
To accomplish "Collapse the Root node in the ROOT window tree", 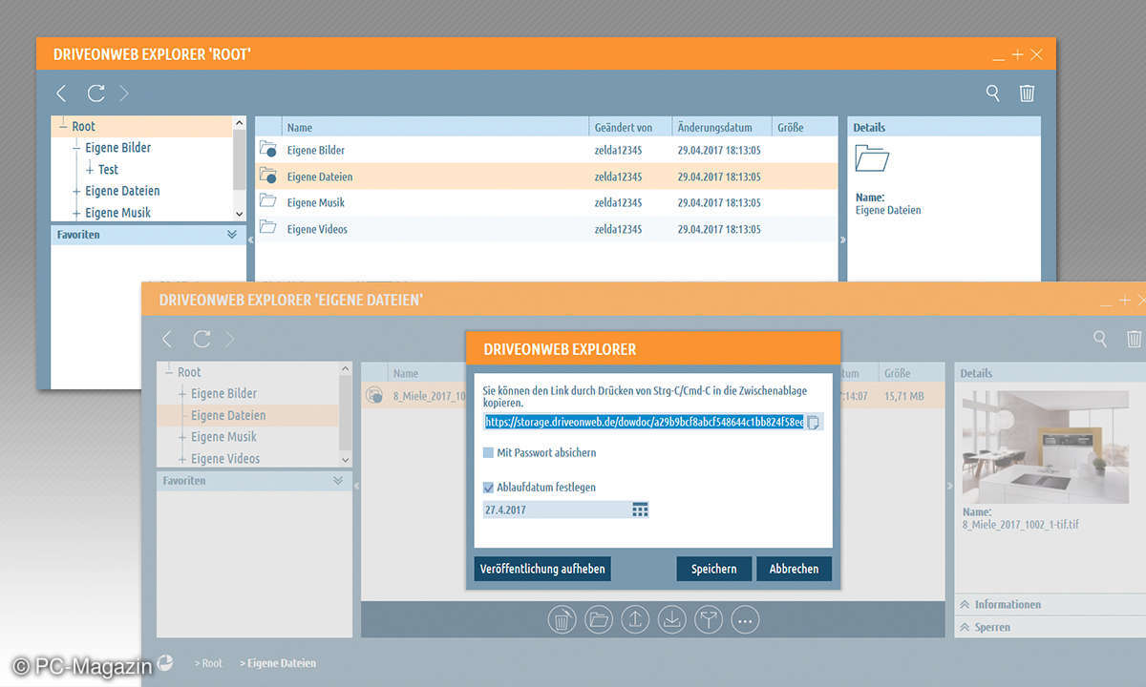I will [x=63, y=126].
